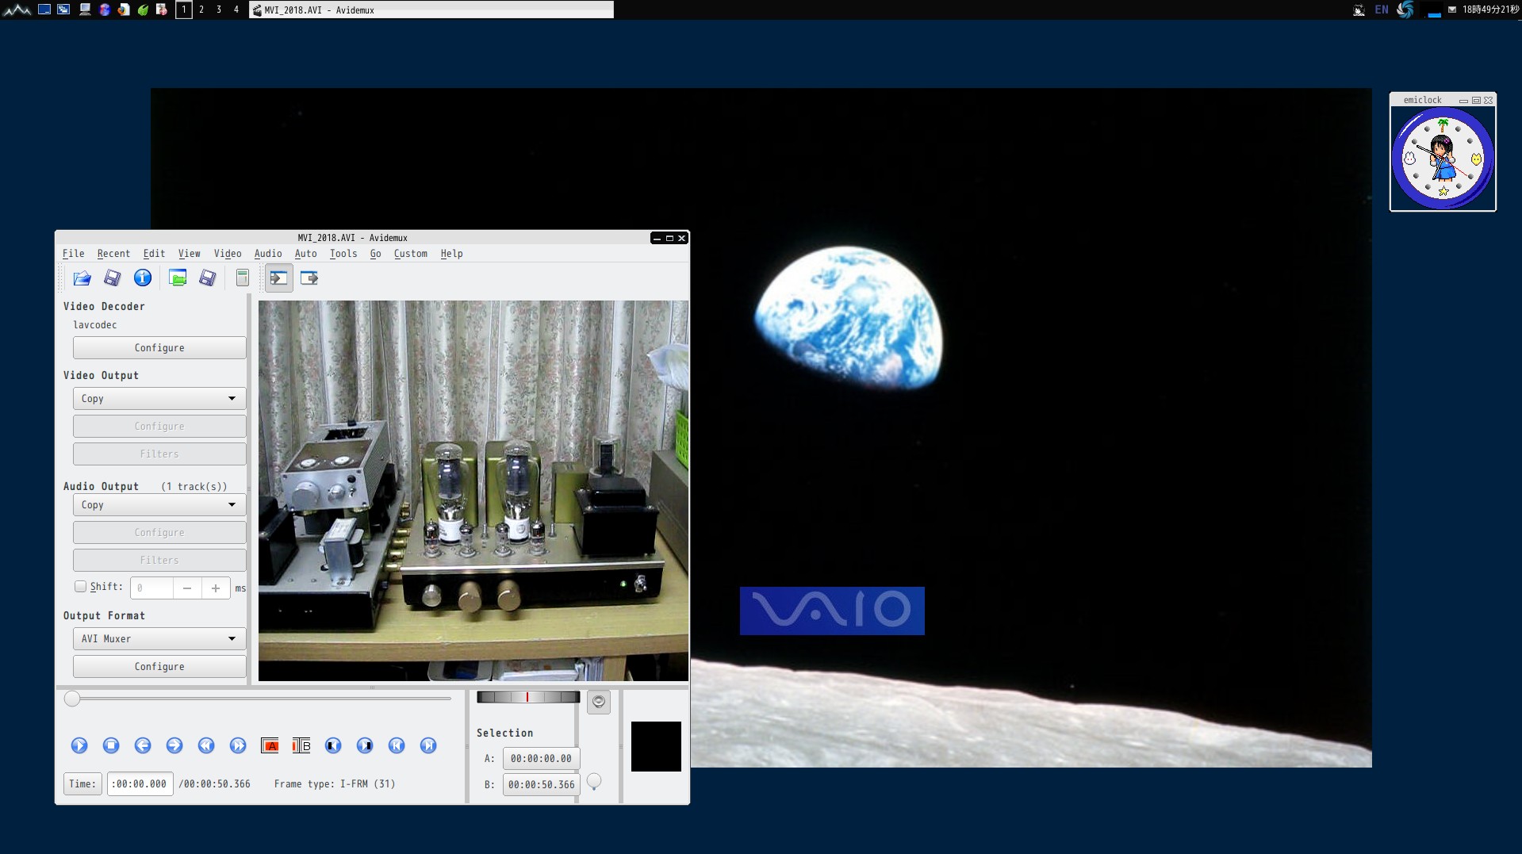Click the timeline seek slider handle
The height and width of the screenshot is (854, 1522).
72,699
